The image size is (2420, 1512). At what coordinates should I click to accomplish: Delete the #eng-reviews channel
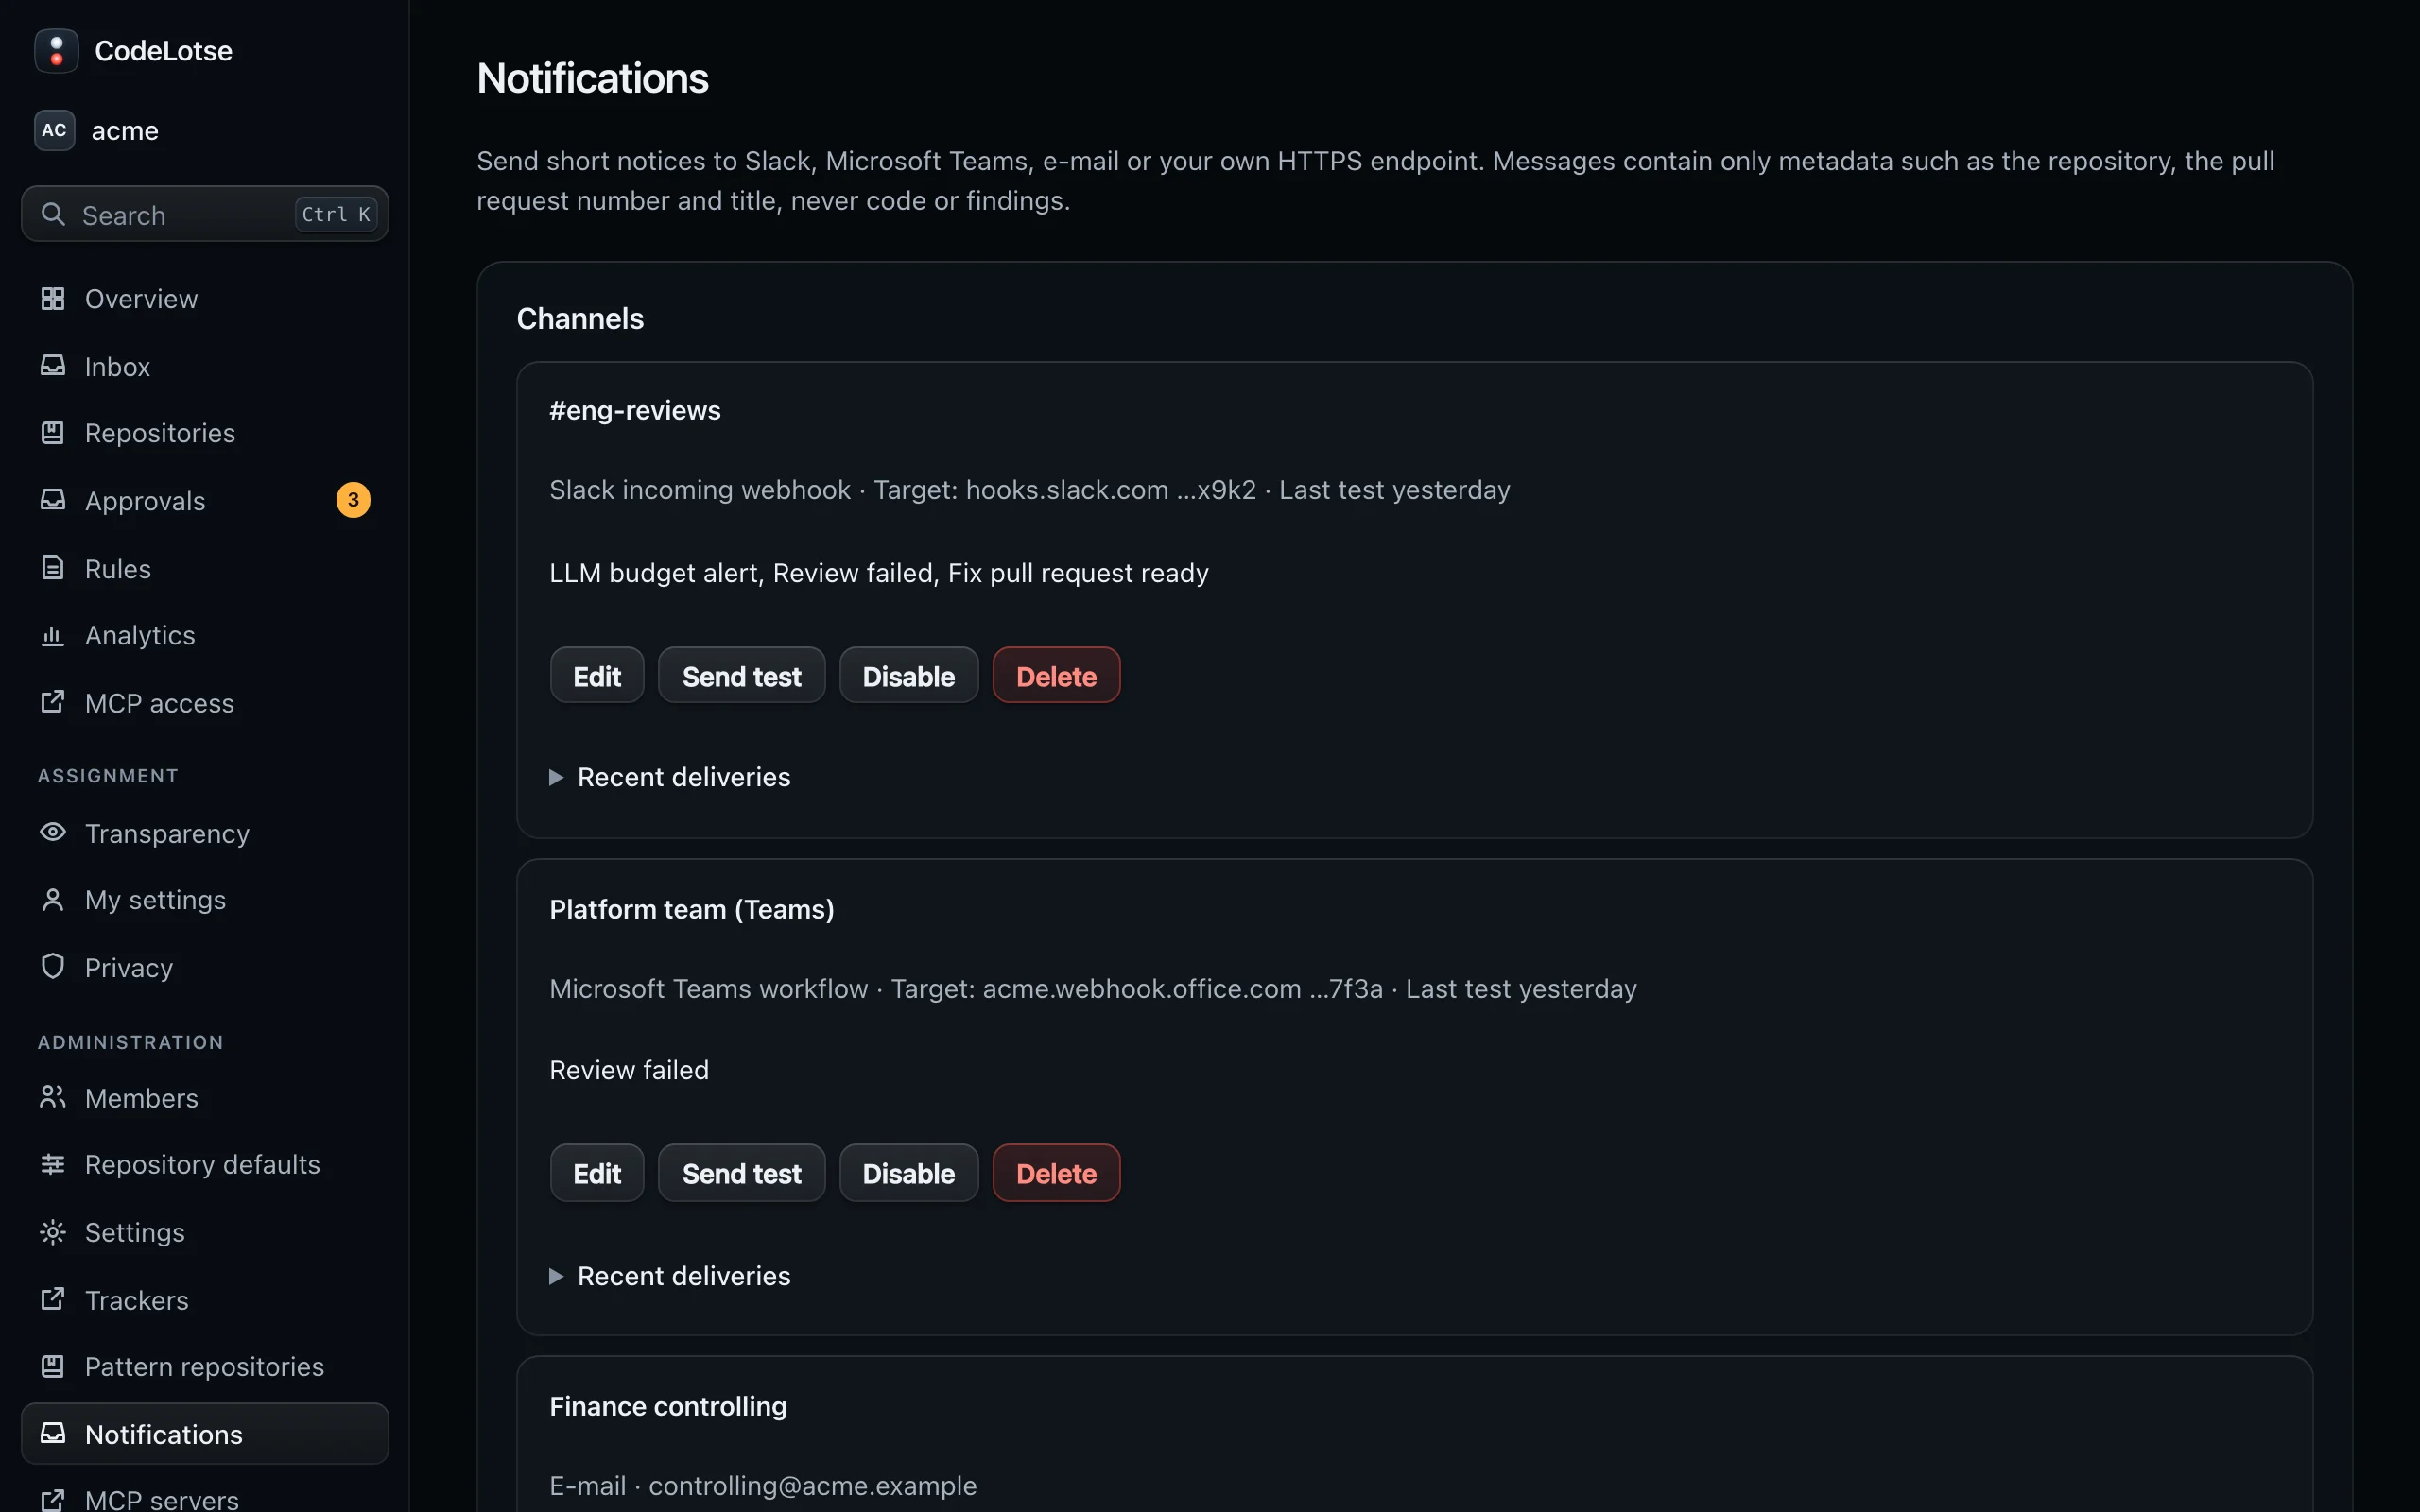coord(1056,676)
